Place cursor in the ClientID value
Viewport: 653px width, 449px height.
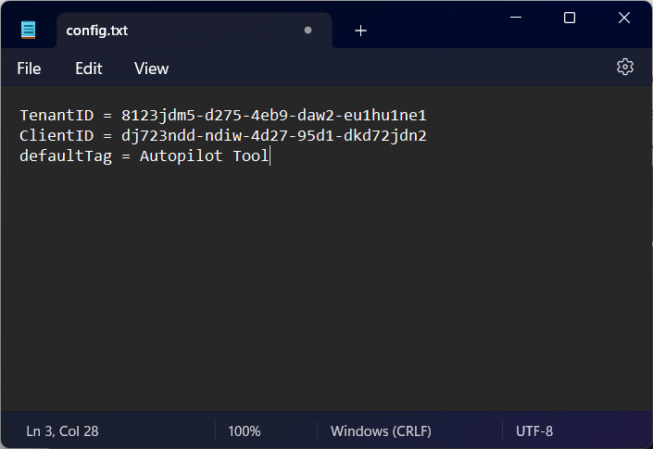pyautogui.click(x=273, y=136)
